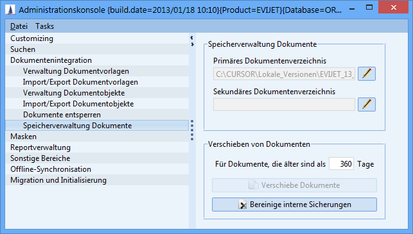Open Import/Export Dokumentvorlagen

coord(97,82)
